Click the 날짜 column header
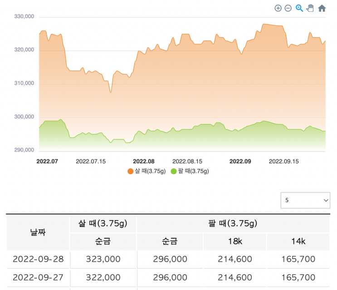 (x=38, y=232)
